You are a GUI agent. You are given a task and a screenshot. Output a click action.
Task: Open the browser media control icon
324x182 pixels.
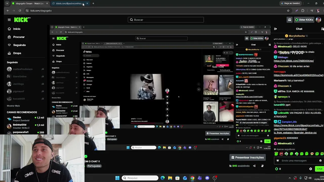click(312, 11)
